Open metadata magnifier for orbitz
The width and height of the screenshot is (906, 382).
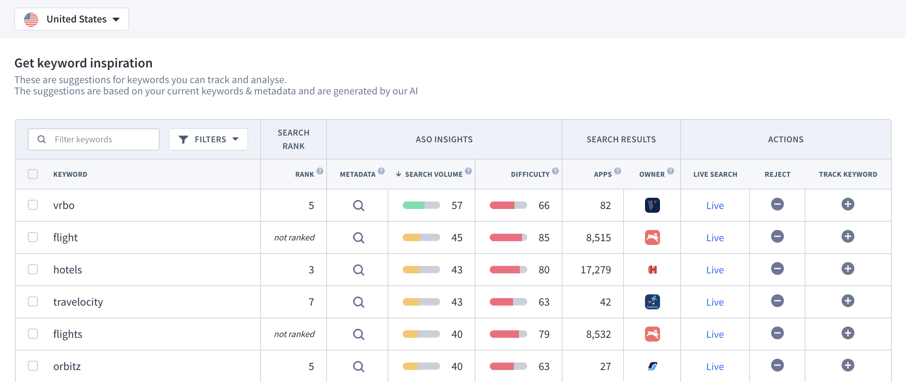(x=358, y=366)
